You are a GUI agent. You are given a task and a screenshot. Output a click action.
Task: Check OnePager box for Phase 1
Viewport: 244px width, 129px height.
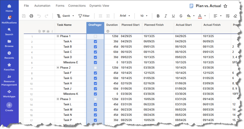tap(95, 36)
